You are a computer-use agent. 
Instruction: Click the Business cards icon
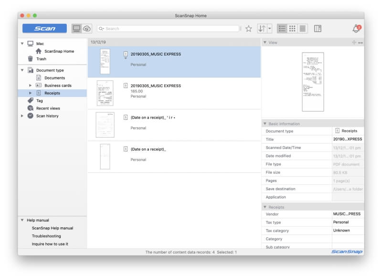39,85
